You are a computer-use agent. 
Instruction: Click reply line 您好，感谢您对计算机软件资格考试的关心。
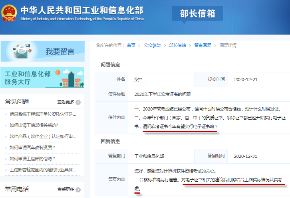(175, 171)
